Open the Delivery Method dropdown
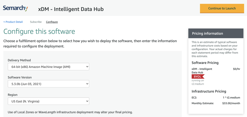Image resolution: width=247 pixels, height=117 pixels. click(x=49, y=67)
